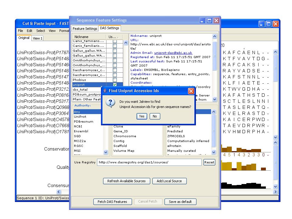The image size is (292, 219).
Task: Click label list scroll up arrow
Action: click(x=214, y=112)
